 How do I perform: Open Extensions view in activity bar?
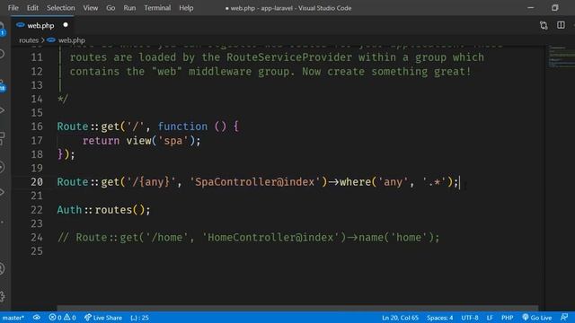(2, 138)
